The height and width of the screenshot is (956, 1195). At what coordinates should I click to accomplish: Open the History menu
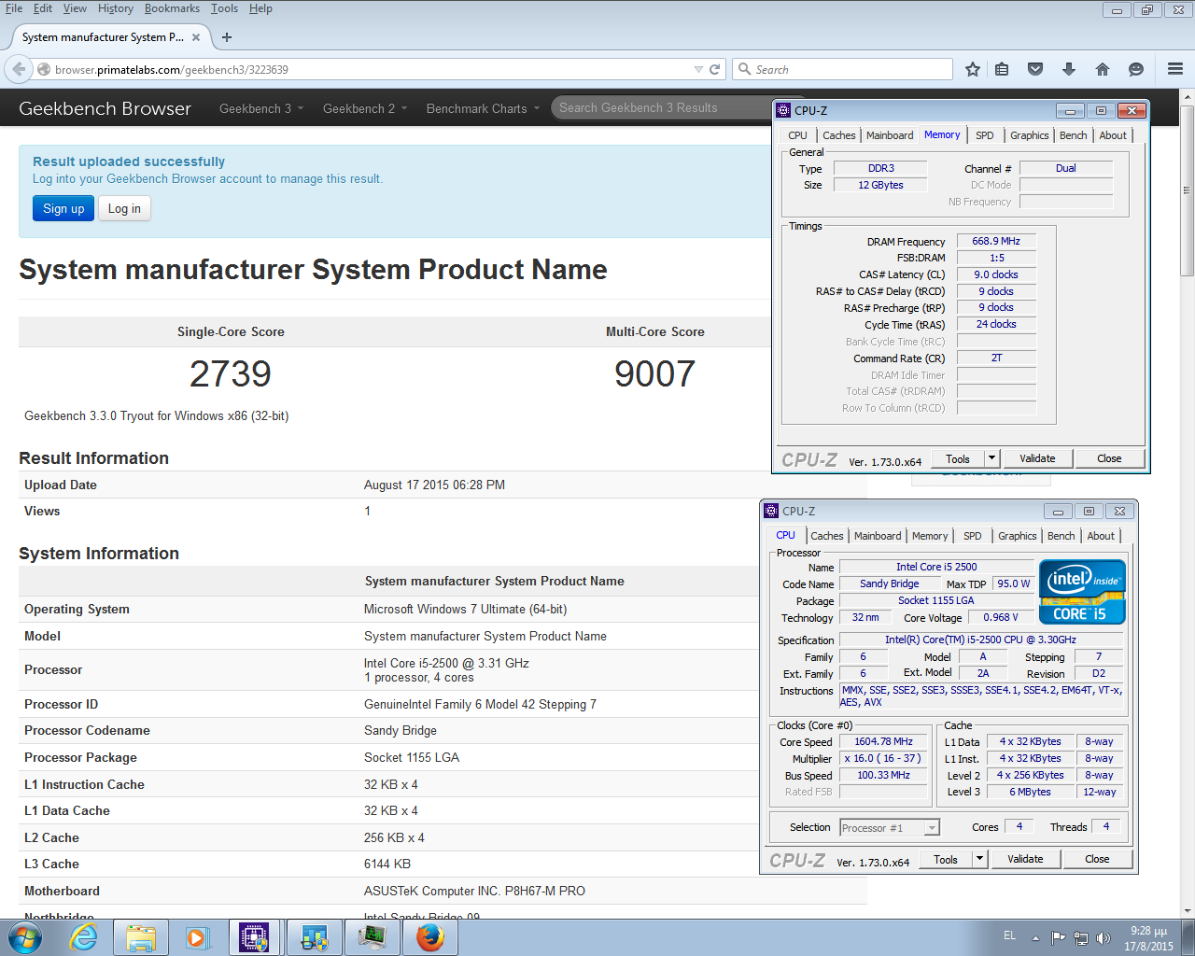coord(116,8)
